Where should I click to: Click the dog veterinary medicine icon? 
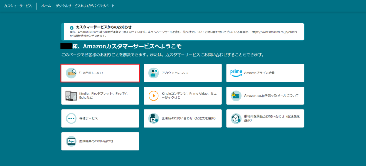click(236, 118)
